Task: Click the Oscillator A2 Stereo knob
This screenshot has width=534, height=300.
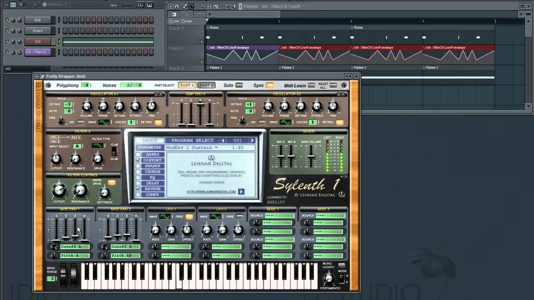Action: pyautogui.click(x=317, y=107)
